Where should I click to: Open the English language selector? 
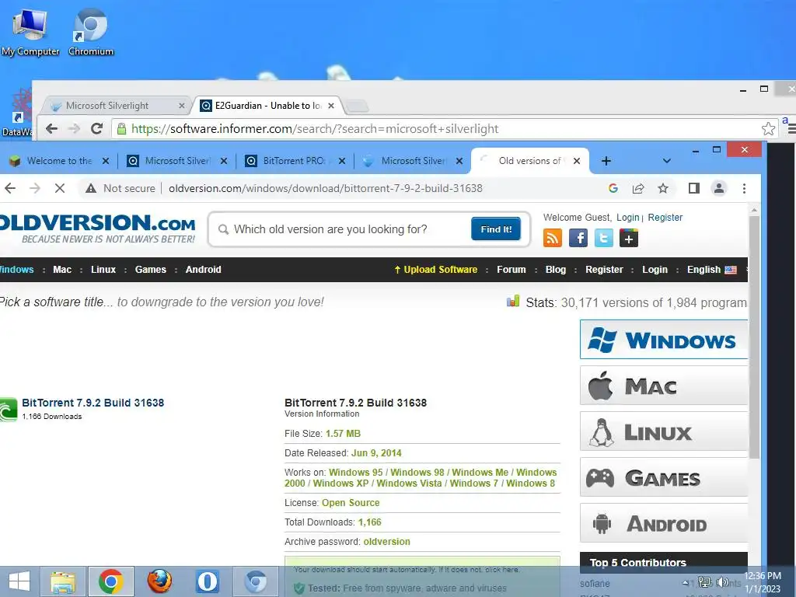(x=711, y=270)
